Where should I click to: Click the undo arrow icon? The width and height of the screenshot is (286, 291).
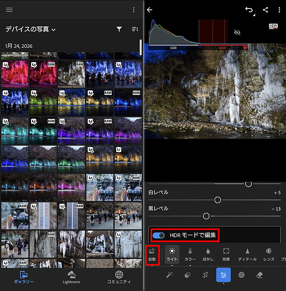pyautogui.click(x=248, y=10)
